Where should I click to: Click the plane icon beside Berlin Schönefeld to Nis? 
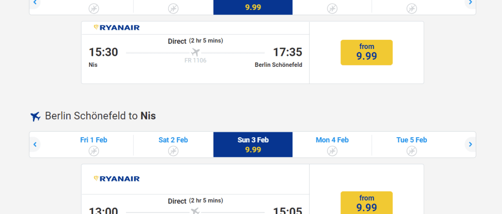coord(35,117)
